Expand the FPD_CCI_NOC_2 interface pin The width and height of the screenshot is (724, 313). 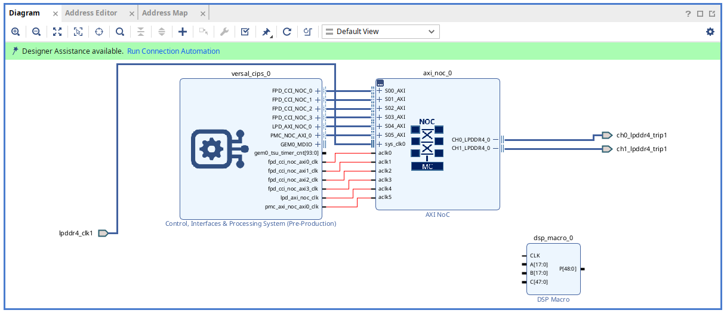(x=318, y=109)
